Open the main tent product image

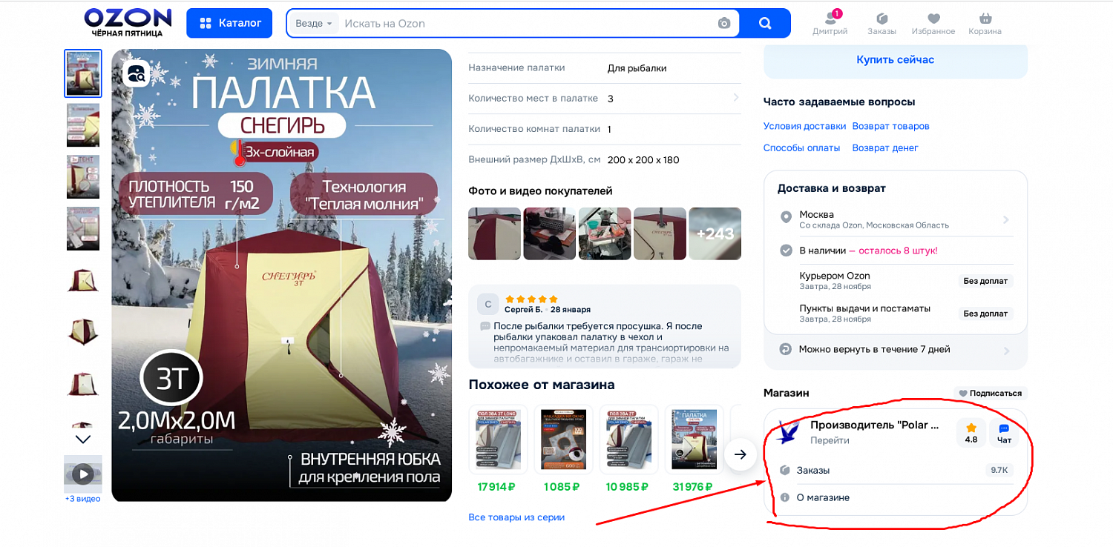click(282, 276)
